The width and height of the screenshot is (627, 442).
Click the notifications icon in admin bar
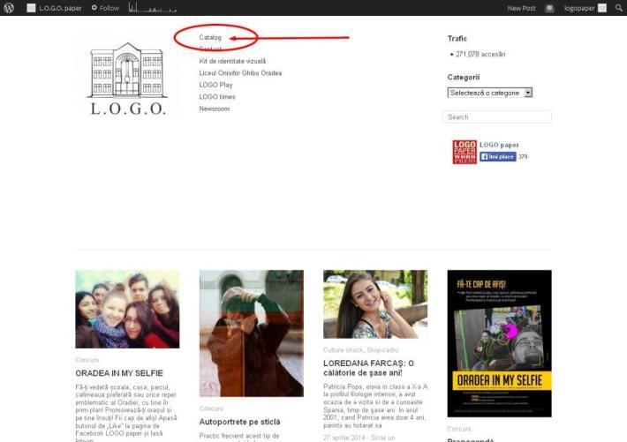(549, 8)
